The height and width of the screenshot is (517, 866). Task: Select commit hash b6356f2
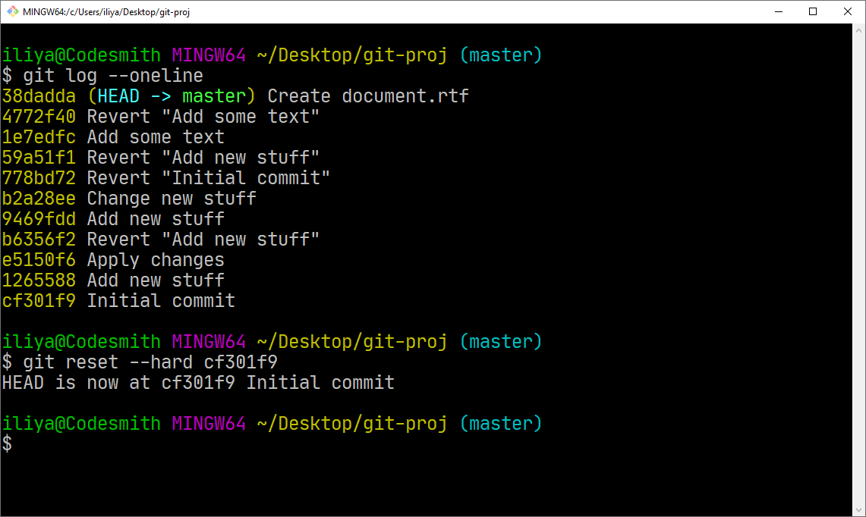[x=39, y=240]
